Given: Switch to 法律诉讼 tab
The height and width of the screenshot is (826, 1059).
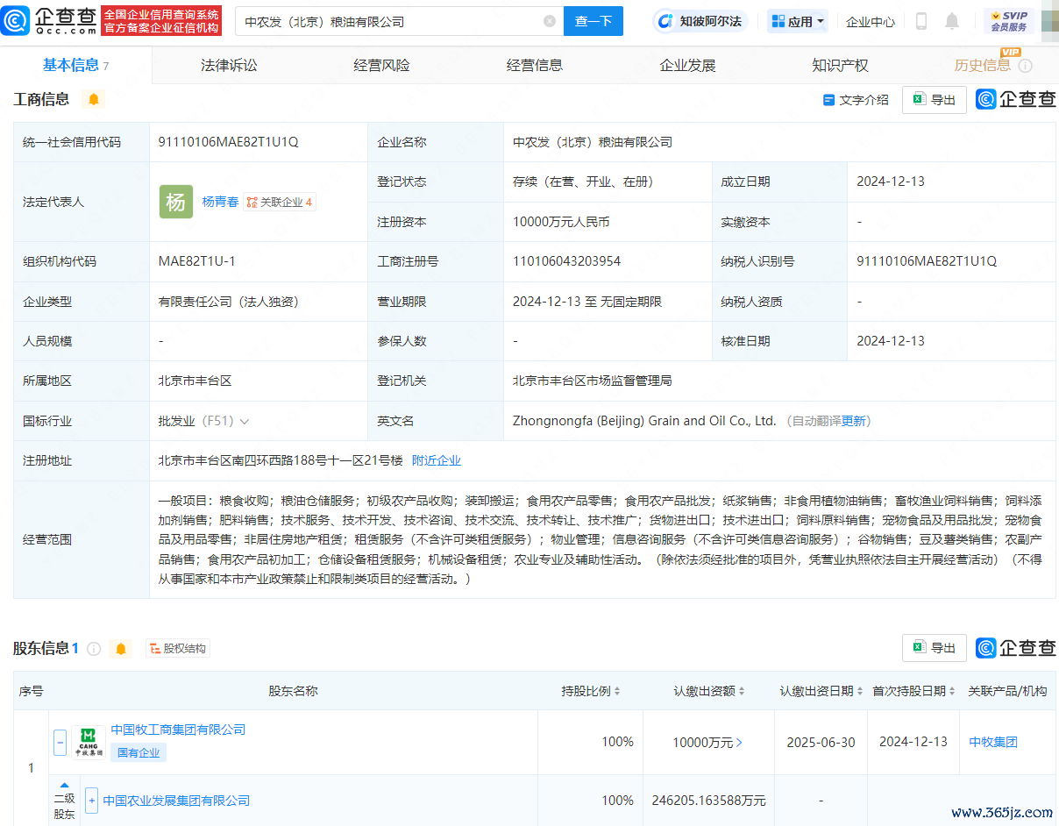Looking at the screenshot, I should (229, 66).
